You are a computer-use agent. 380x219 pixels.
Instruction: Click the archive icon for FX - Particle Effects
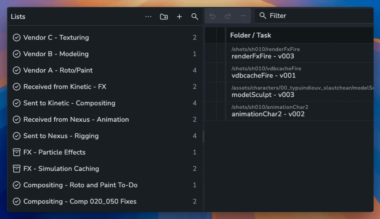[16, 152]
